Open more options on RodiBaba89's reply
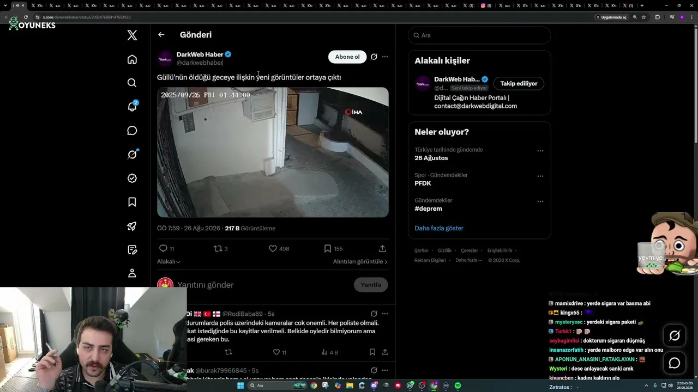The height and width of the screenshot is (392, 698). (385, 314)
